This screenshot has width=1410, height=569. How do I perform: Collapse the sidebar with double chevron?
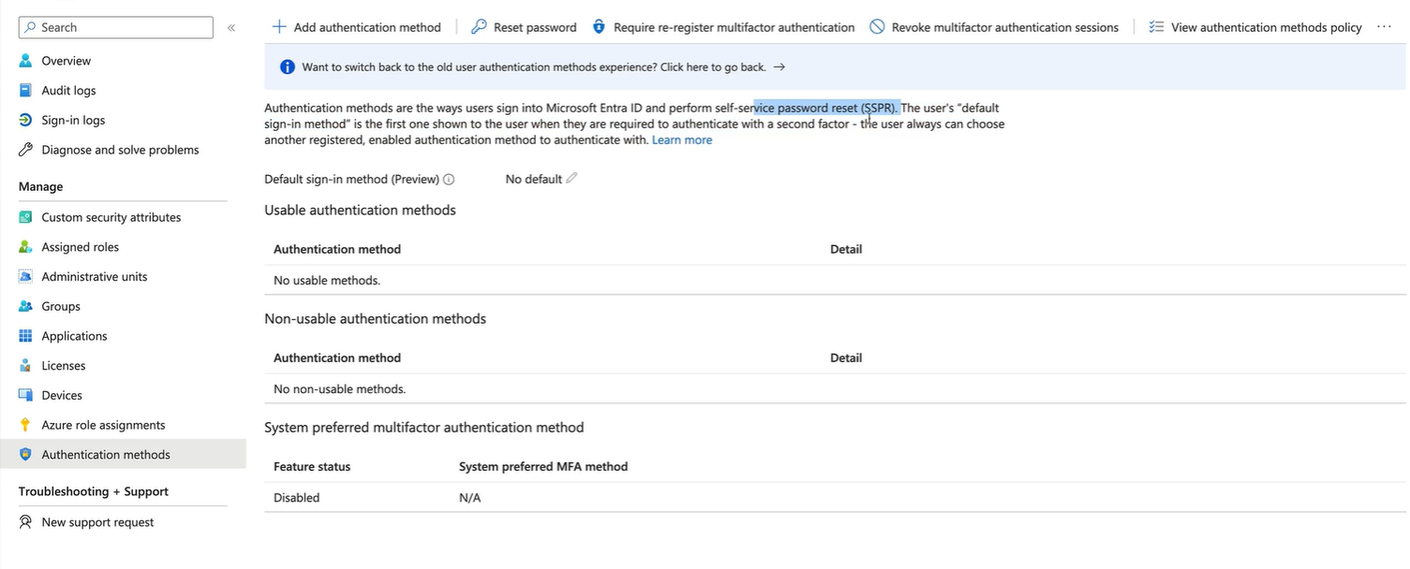tap(231, 28)
